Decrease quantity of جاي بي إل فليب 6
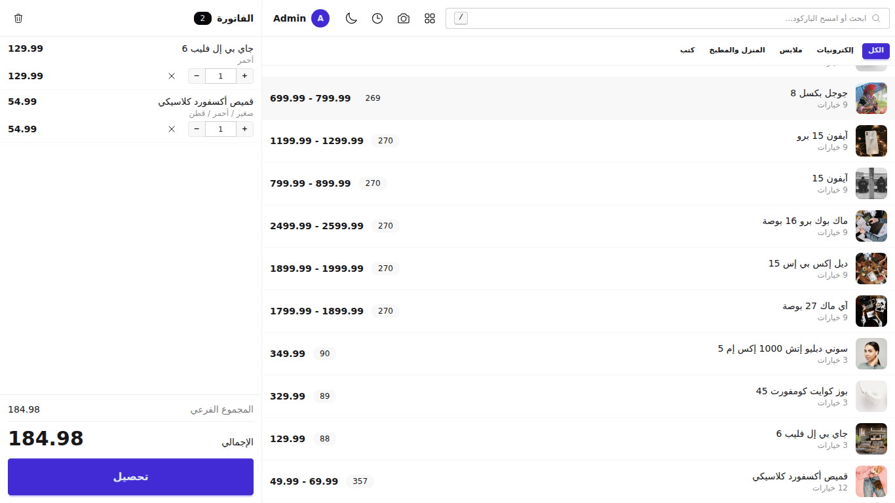 point(197,76)
